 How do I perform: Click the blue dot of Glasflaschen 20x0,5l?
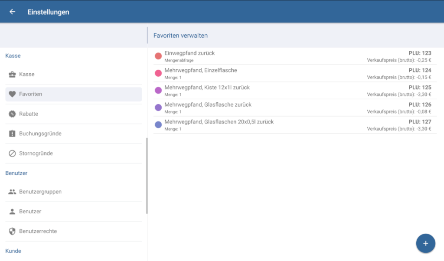point(158,125)
